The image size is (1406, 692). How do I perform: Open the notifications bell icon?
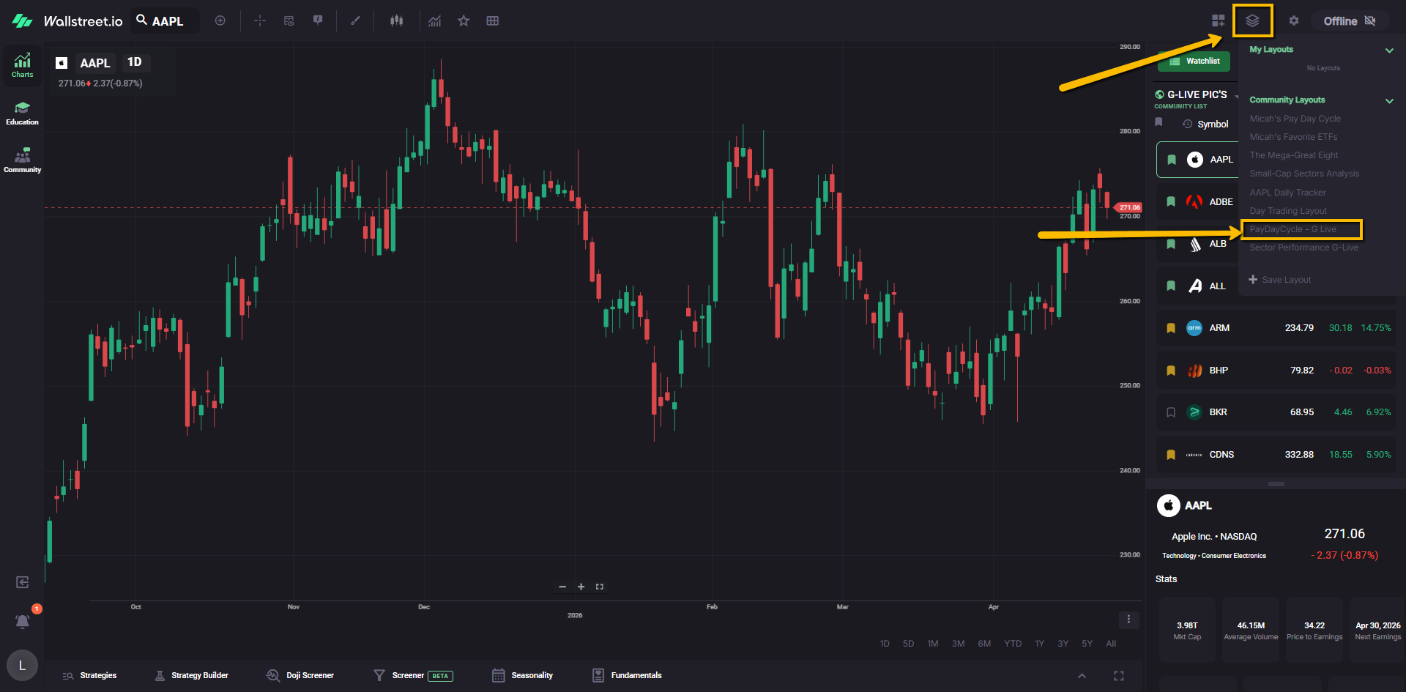[x=23, y=621]
